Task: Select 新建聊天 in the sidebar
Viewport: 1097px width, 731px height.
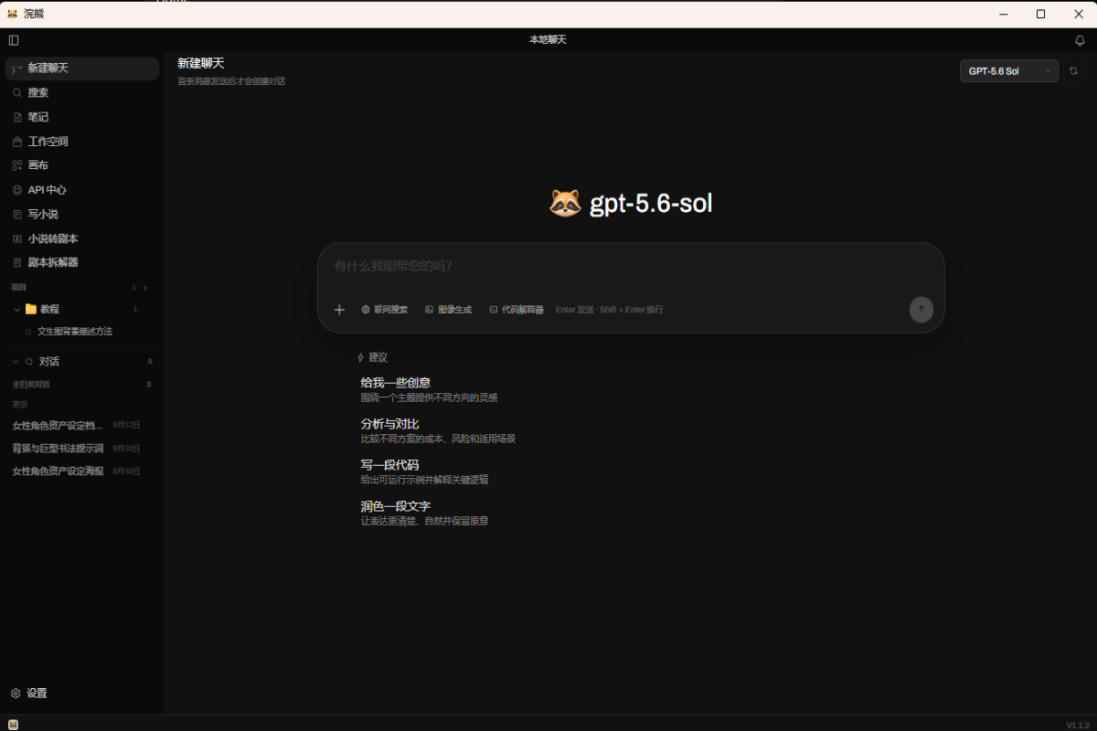Action: click(x=82, y=69)
